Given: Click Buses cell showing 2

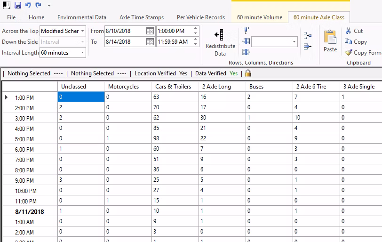Looking at the screenshot, I should (x=269, y=97).
